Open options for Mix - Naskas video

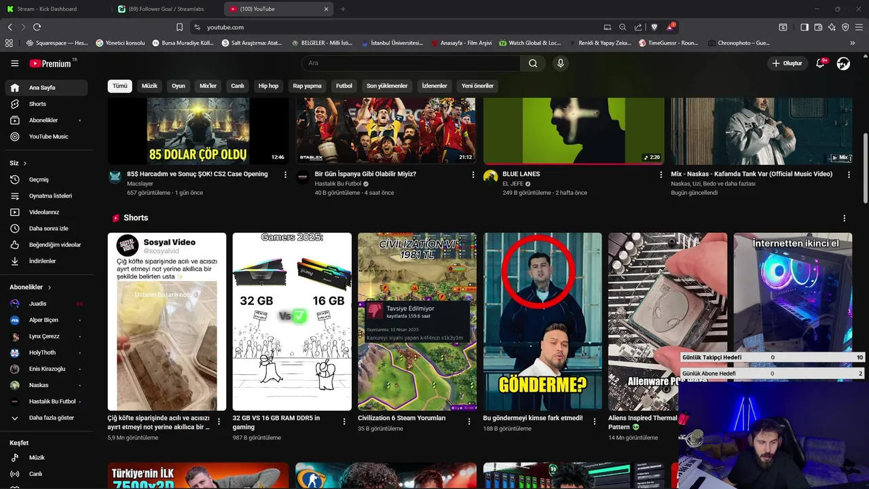(849, 175)
